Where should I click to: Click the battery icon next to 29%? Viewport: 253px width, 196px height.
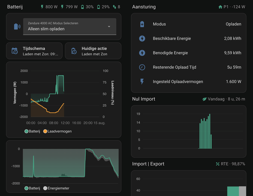click(98, 7)
